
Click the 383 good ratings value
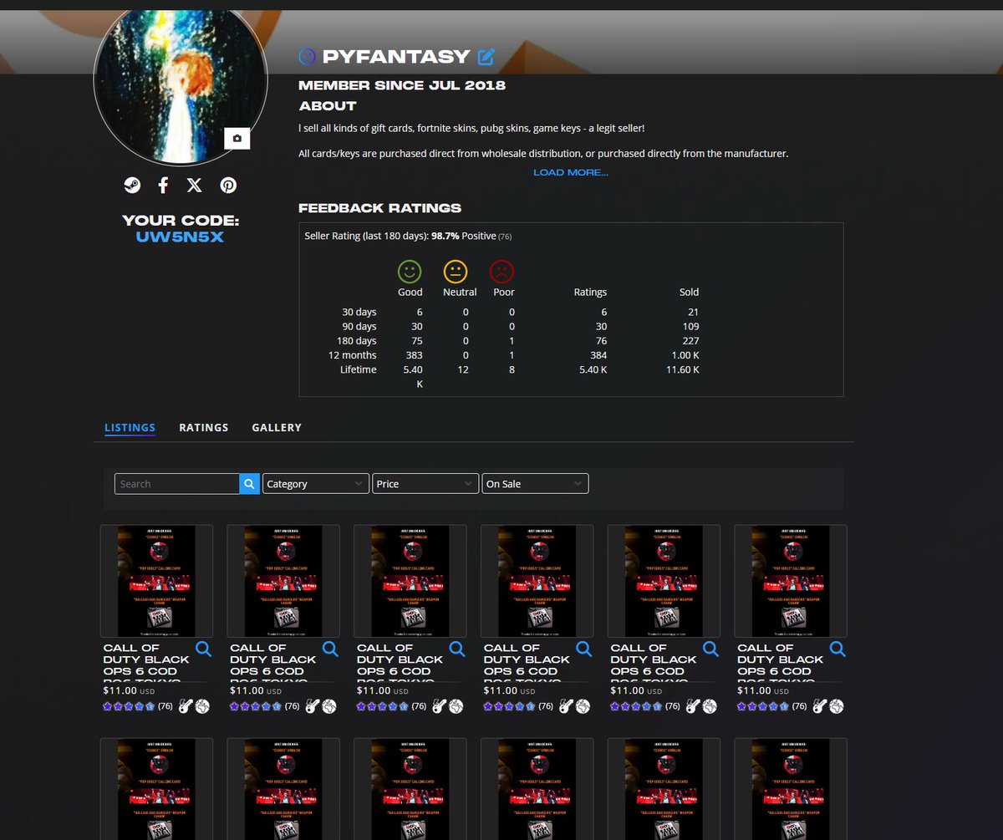click(414, 355)
